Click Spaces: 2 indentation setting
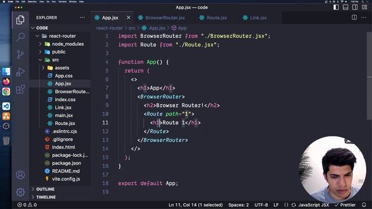Image resolution: width=372 pixels, height=209 pixels. (x=238, y=205)
